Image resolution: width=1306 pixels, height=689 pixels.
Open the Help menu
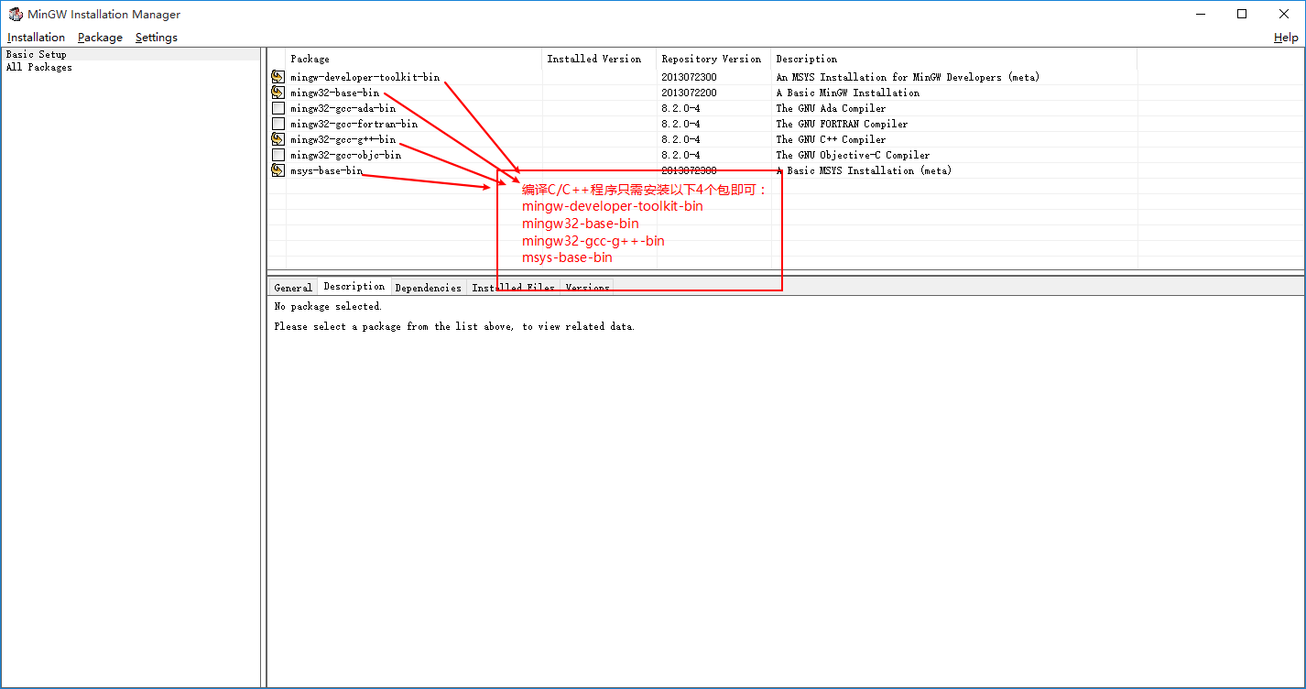pyautogui.click(x=1285, y=37)
